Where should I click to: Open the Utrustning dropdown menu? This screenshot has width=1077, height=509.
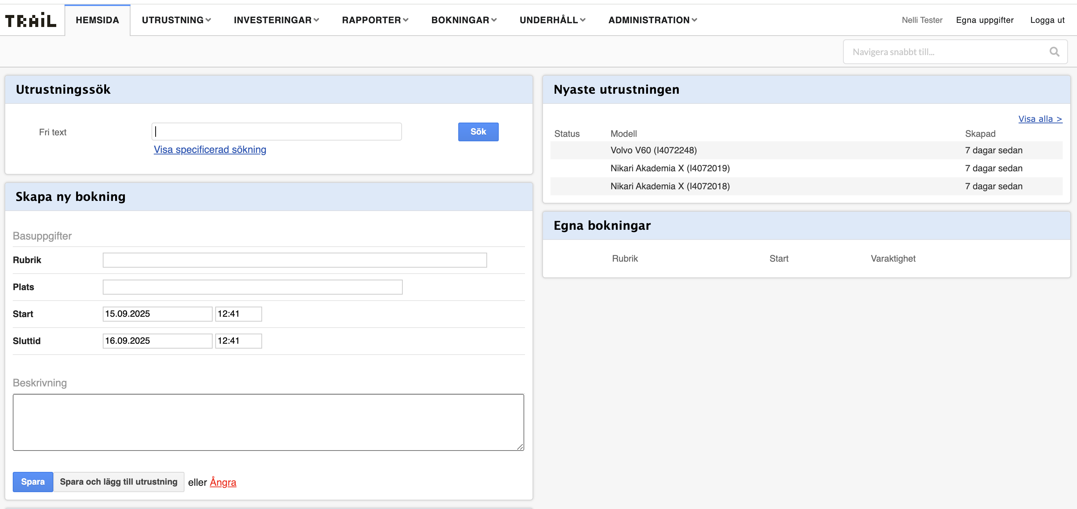click(x=176, y=20)
